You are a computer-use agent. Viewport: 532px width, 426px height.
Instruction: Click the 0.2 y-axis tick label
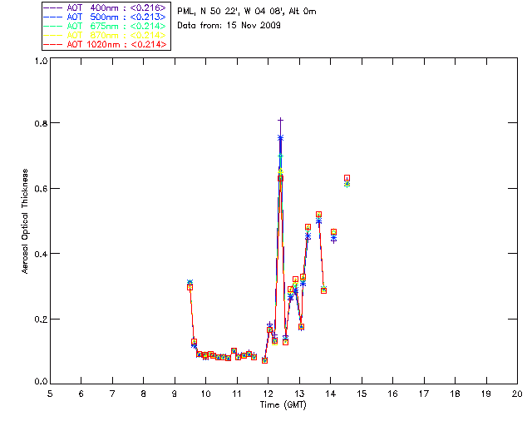41,319
